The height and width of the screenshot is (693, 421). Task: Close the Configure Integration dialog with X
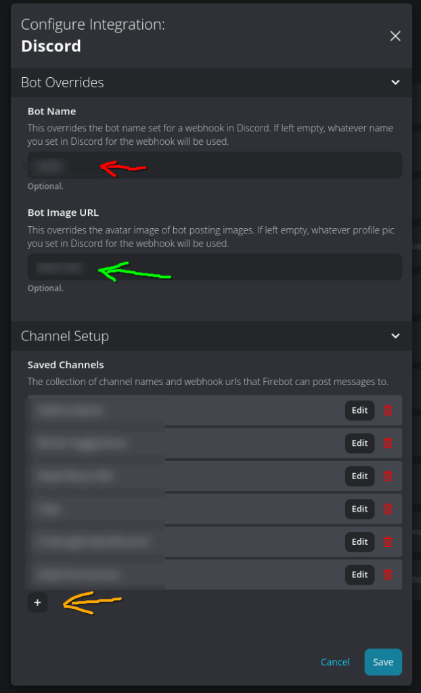[x=395, y=37]
